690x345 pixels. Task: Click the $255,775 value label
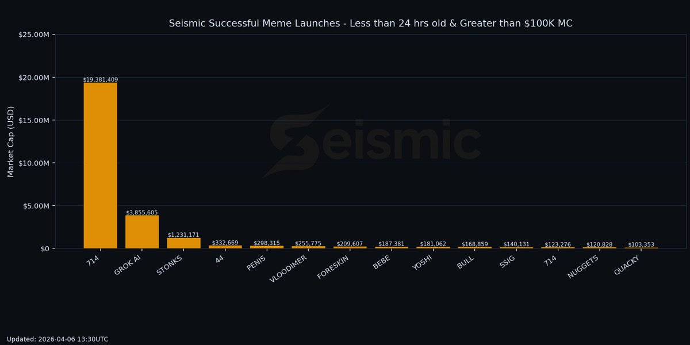pos(308,243)
